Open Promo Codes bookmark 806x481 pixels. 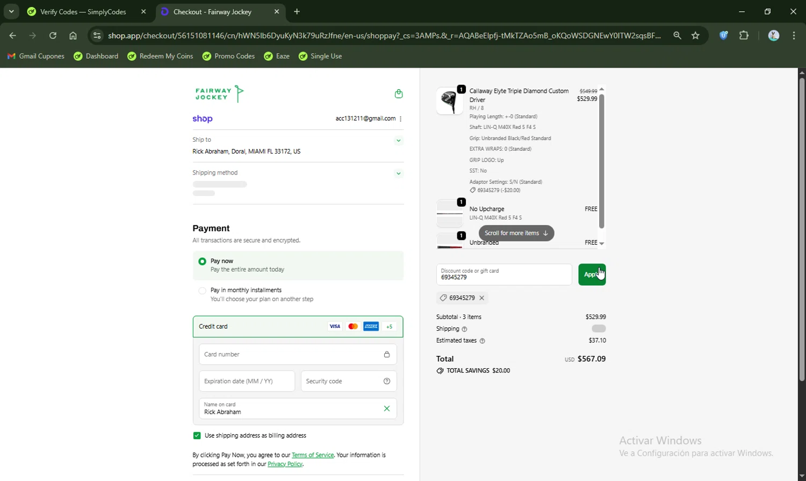pos(228,56)
